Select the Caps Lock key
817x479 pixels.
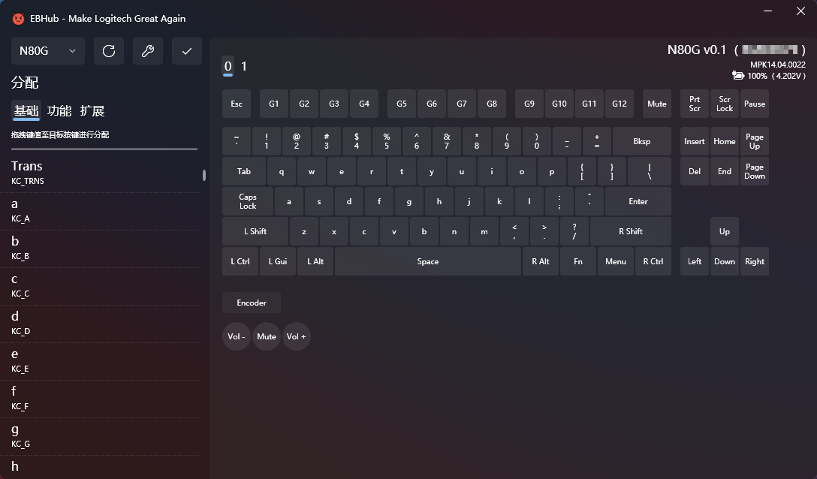click(x=248, y=201)
